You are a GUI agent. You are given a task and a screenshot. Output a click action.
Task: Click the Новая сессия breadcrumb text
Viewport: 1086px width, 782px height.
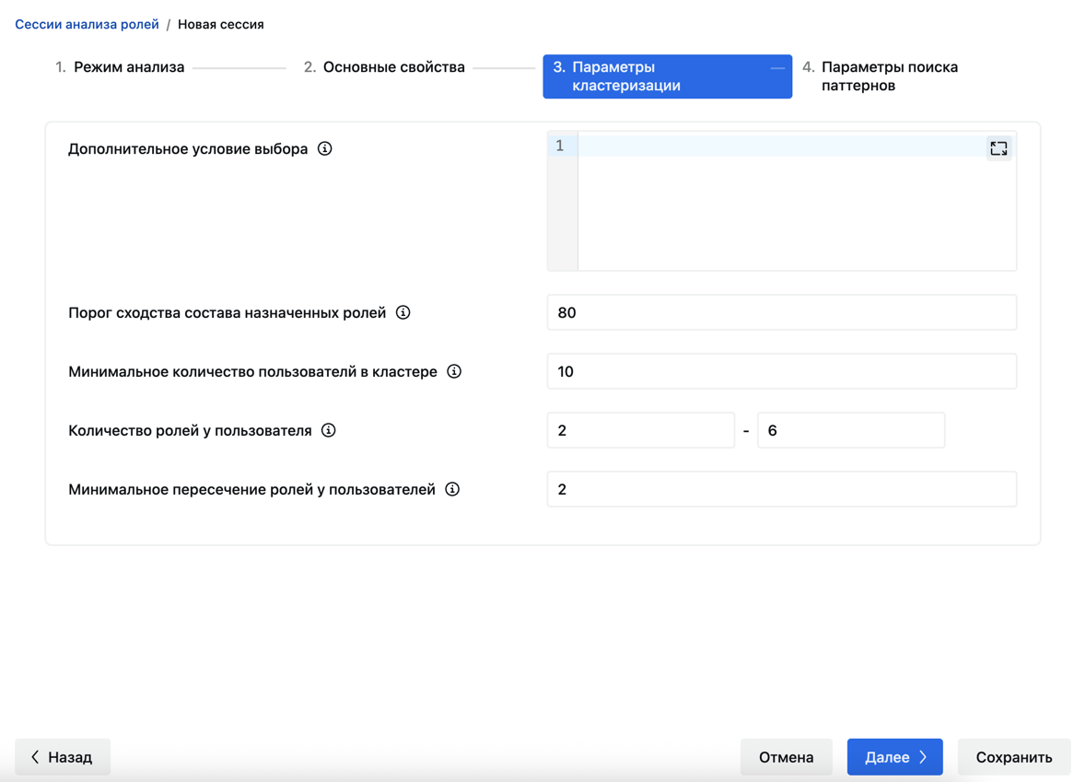pos(221,24)
